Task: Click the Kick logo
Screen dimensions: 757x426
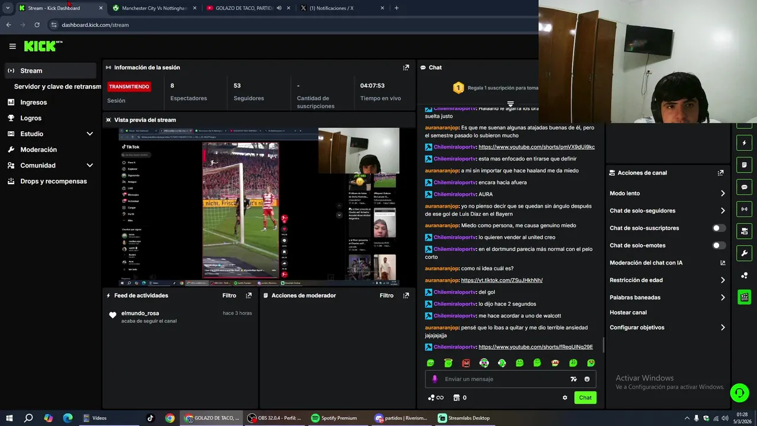Action: click(43, 46)
